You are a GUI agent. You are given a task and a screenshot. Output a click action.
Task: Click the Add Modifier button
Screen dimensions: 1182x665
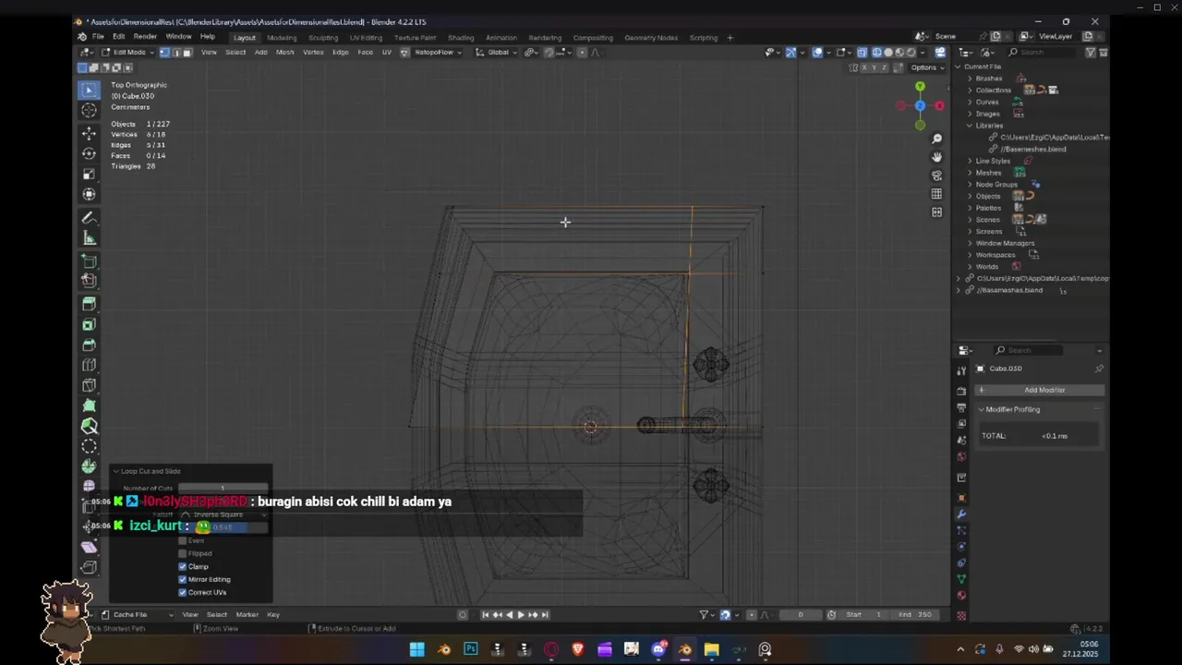coord(1040,390)
